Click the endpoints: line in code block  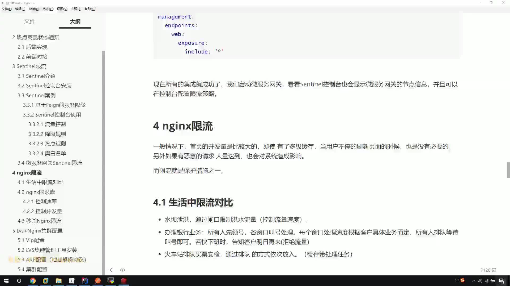pos(181,25)
